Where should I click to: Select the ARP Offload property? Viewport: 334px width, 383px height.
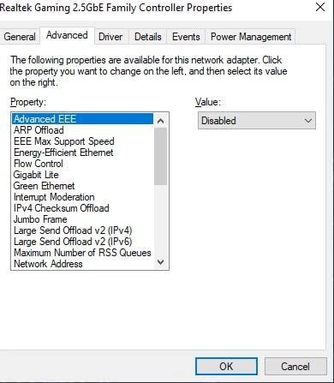pyautogui.click(x=83, y=130)
